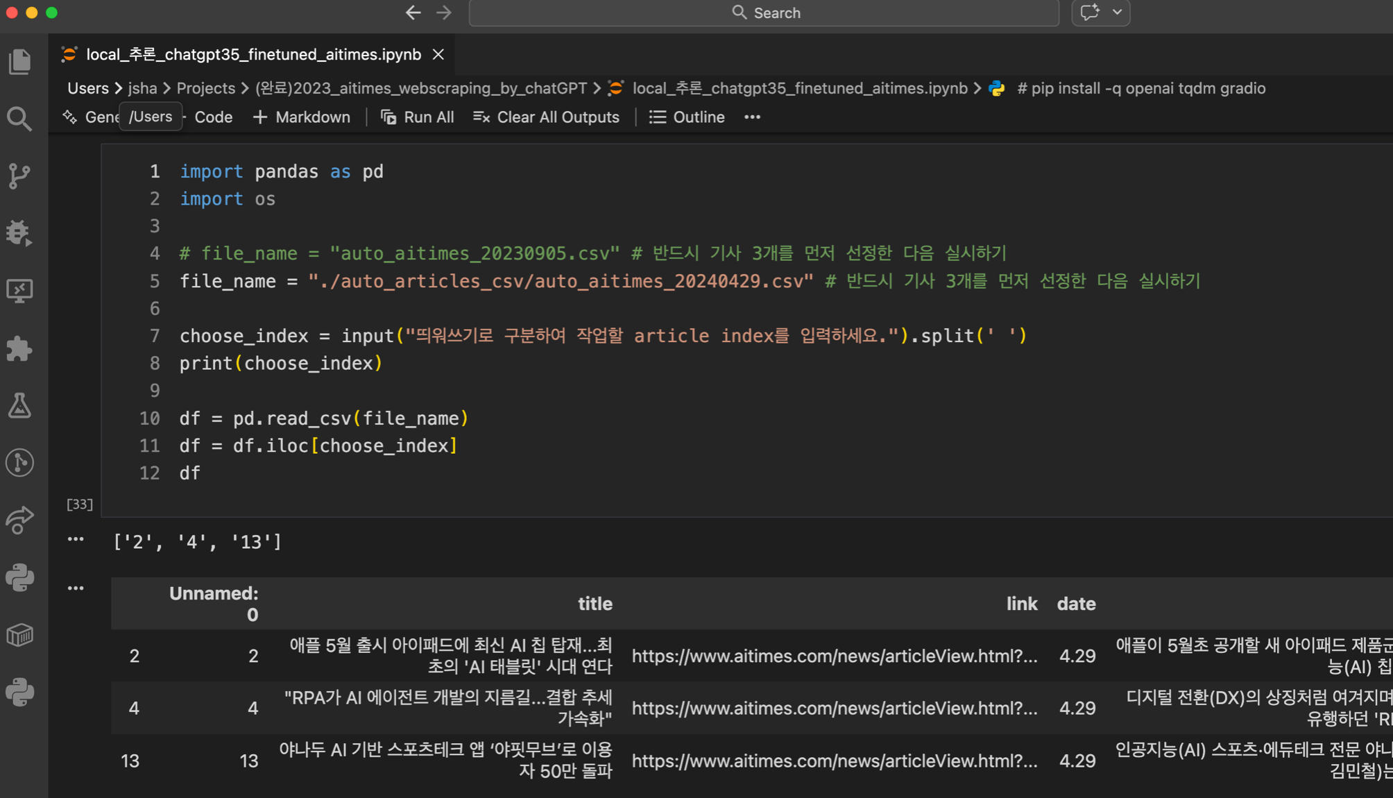Click the notebook filename breadcrumb
The height and width of the screenshot is (798, 1393).
[800, 88]
